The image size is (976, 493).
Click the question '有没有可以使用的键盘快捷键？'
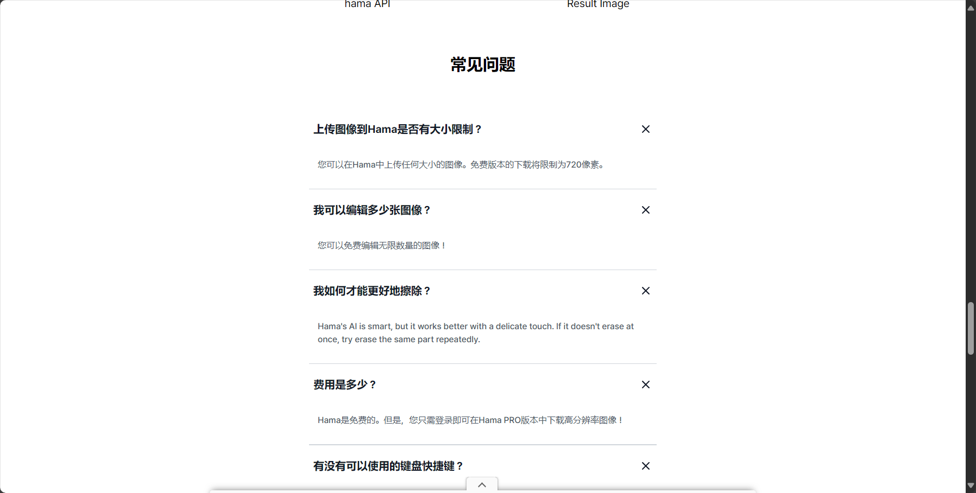[x=388, y=466]
